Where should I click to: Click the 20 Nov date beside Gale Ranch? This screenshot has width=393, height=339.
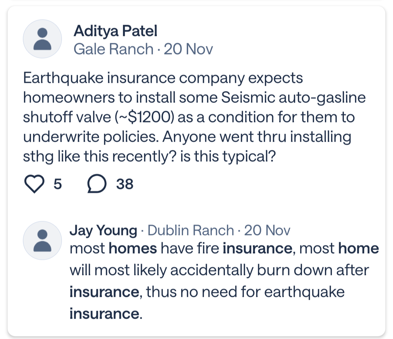pyautogui.click(x=188, y=49)
